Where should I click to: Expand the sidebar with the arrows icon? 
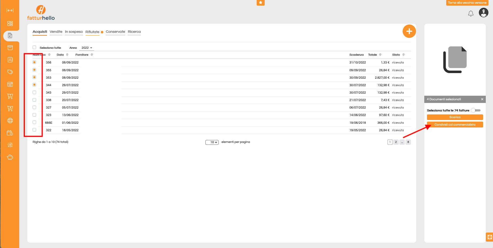(x=10, y=10)
